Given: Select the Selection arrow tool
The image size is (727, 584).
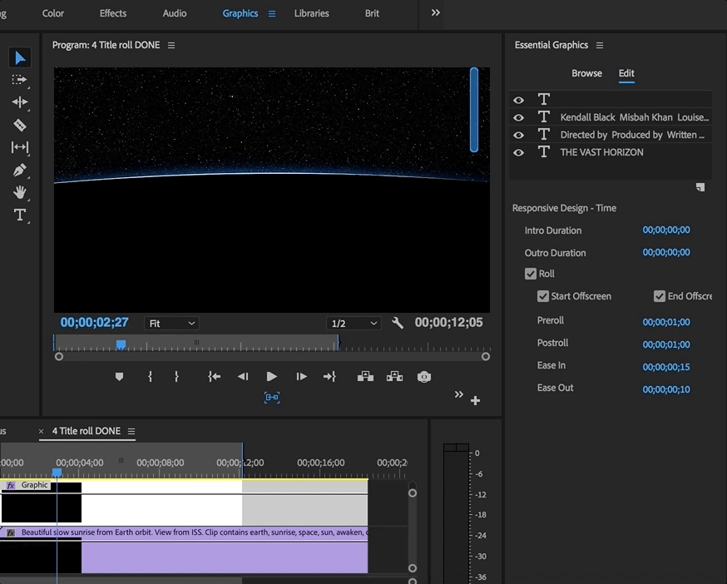Looking at the screenshot, I should (x=20, y=57).
